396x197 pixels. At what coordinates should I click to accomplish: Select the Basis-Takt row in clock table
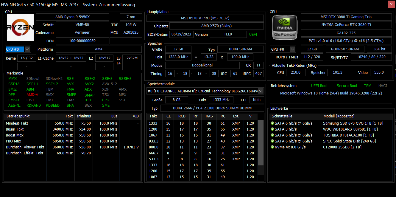72,129
